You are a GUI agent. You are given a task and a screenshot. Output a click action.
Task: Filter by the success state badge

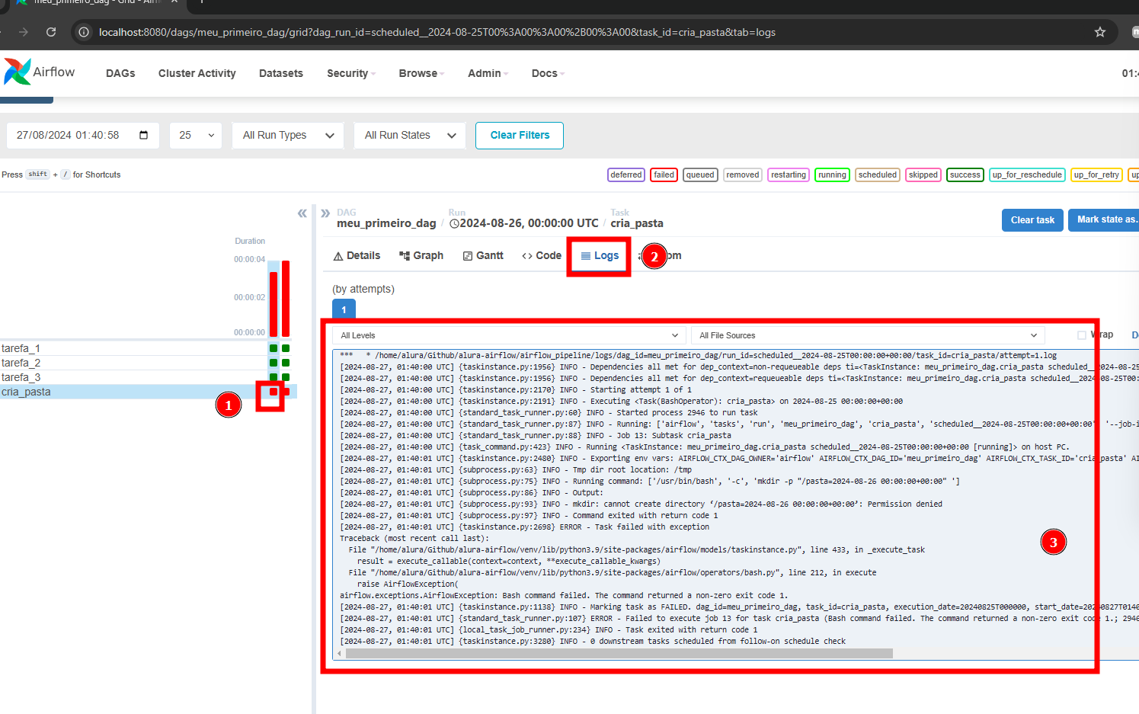[965, 174]
